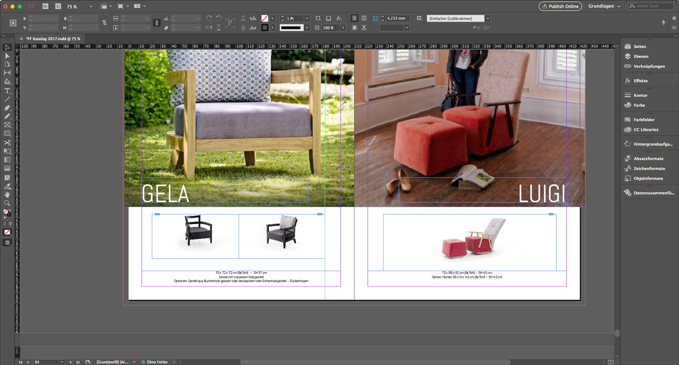Click the rotate 90° clockwise icon
Image resolution: width=679 pixels, height=365 pixels.
tap(209, 19)
